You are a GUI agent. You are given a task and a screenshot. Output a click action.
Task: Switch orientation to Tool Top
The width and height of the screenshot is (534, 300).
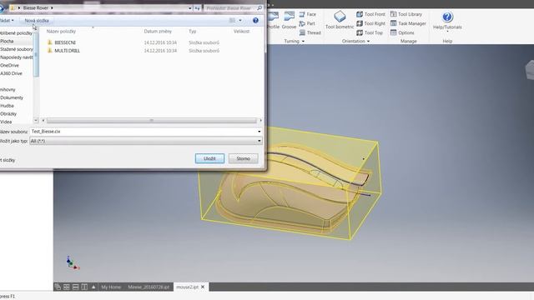(x=370, y=32)
